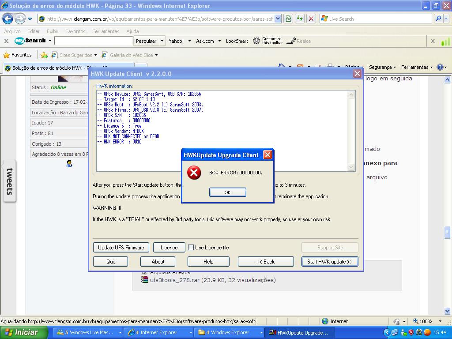Open the Favoritos star button

17,55
